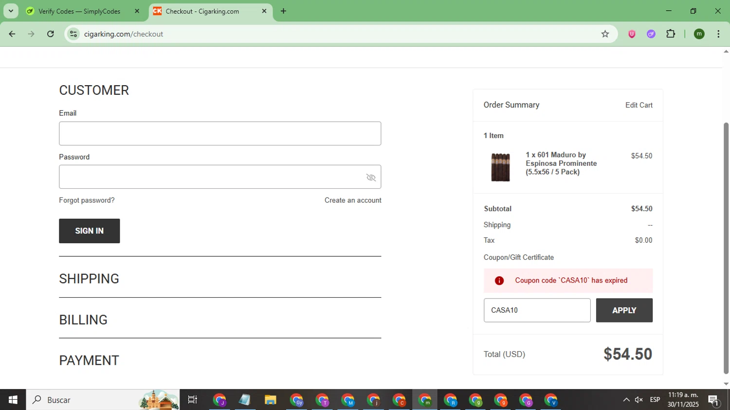Click the red error icon in coupon alert
Image resolution: width=730 pixels, height=410 pixels.
(x=499, y=281)
